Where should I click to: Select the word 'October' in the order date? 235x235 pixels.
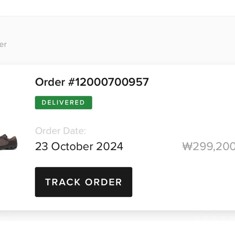(72, 146)
